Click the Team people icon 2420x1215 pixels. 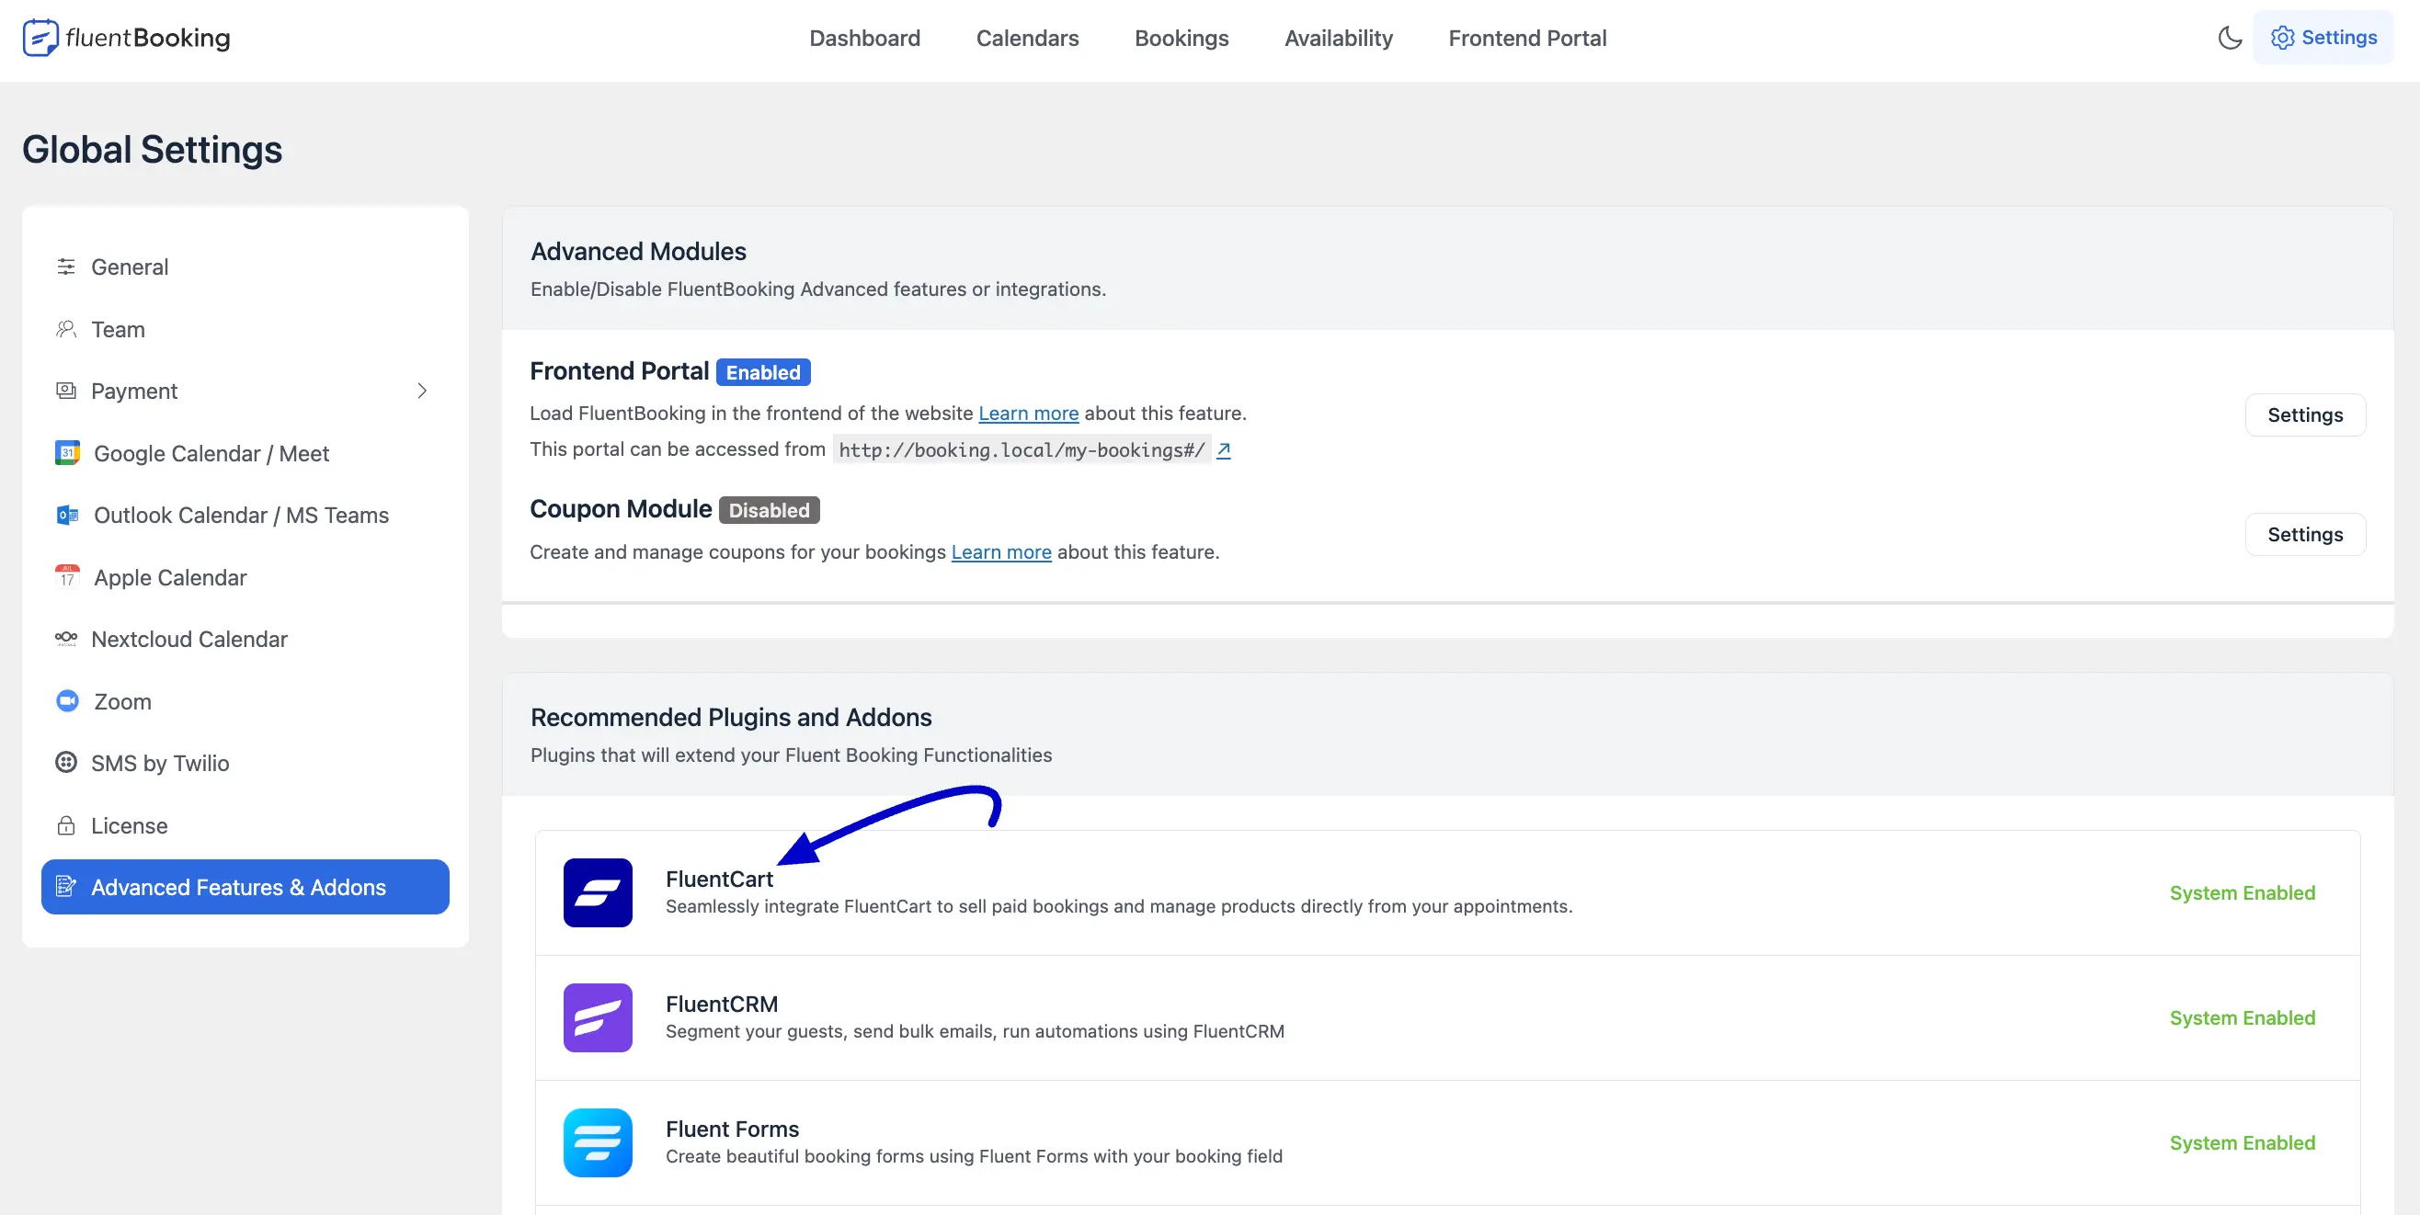click(66, 329)
